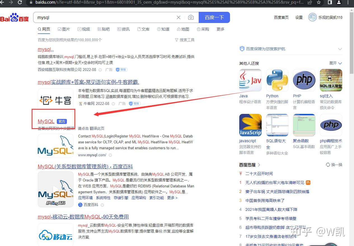Click share icon in address bar

(310, 2)
